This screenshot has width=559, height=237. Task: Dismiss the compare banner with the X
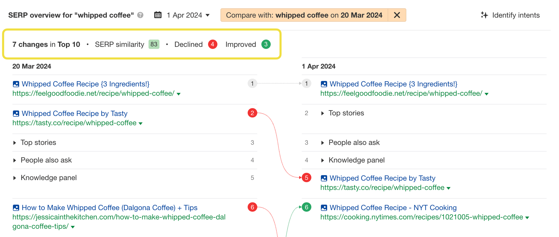397,15
